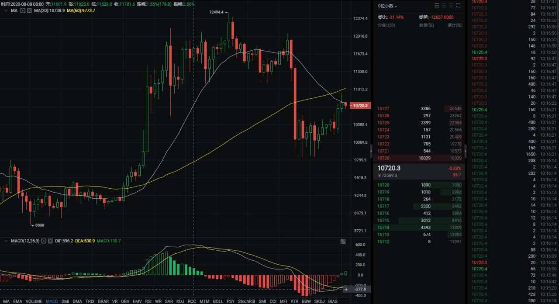Select the MTM indicator tab
The image size is (559, 304).
tap(204, 301)
